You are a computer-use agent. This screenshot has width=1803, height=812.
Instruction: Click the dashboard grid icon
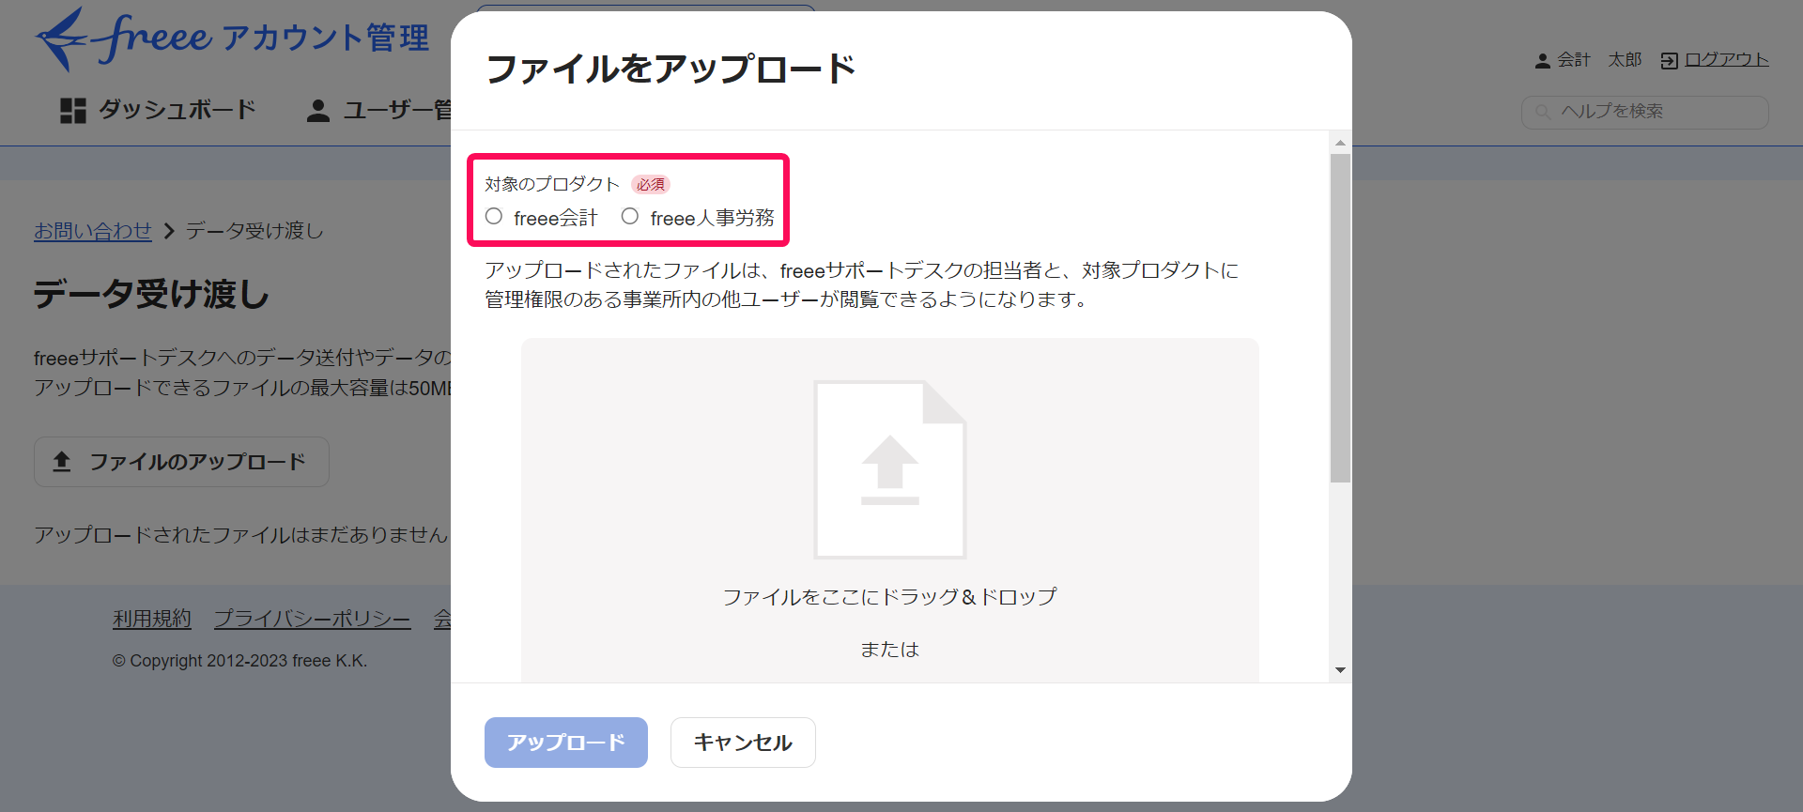73,111
